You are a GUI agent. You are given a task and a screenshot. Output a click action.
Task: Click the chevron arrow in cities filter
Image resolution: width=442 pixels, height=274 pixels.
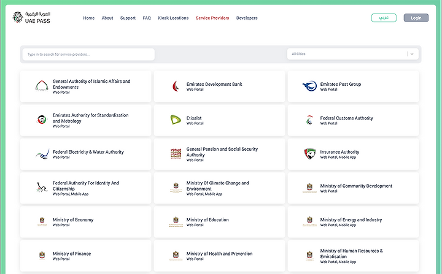pos(412,54)
